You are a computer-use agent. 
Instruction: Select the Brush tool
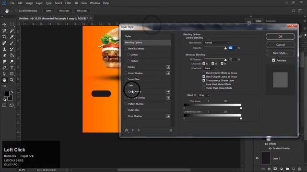12,43
